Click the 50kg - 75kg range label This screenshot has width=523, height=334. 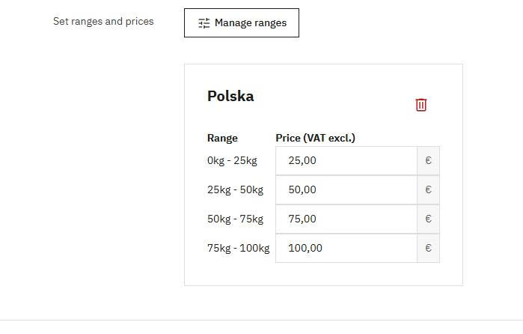click(x=235, y=219)
